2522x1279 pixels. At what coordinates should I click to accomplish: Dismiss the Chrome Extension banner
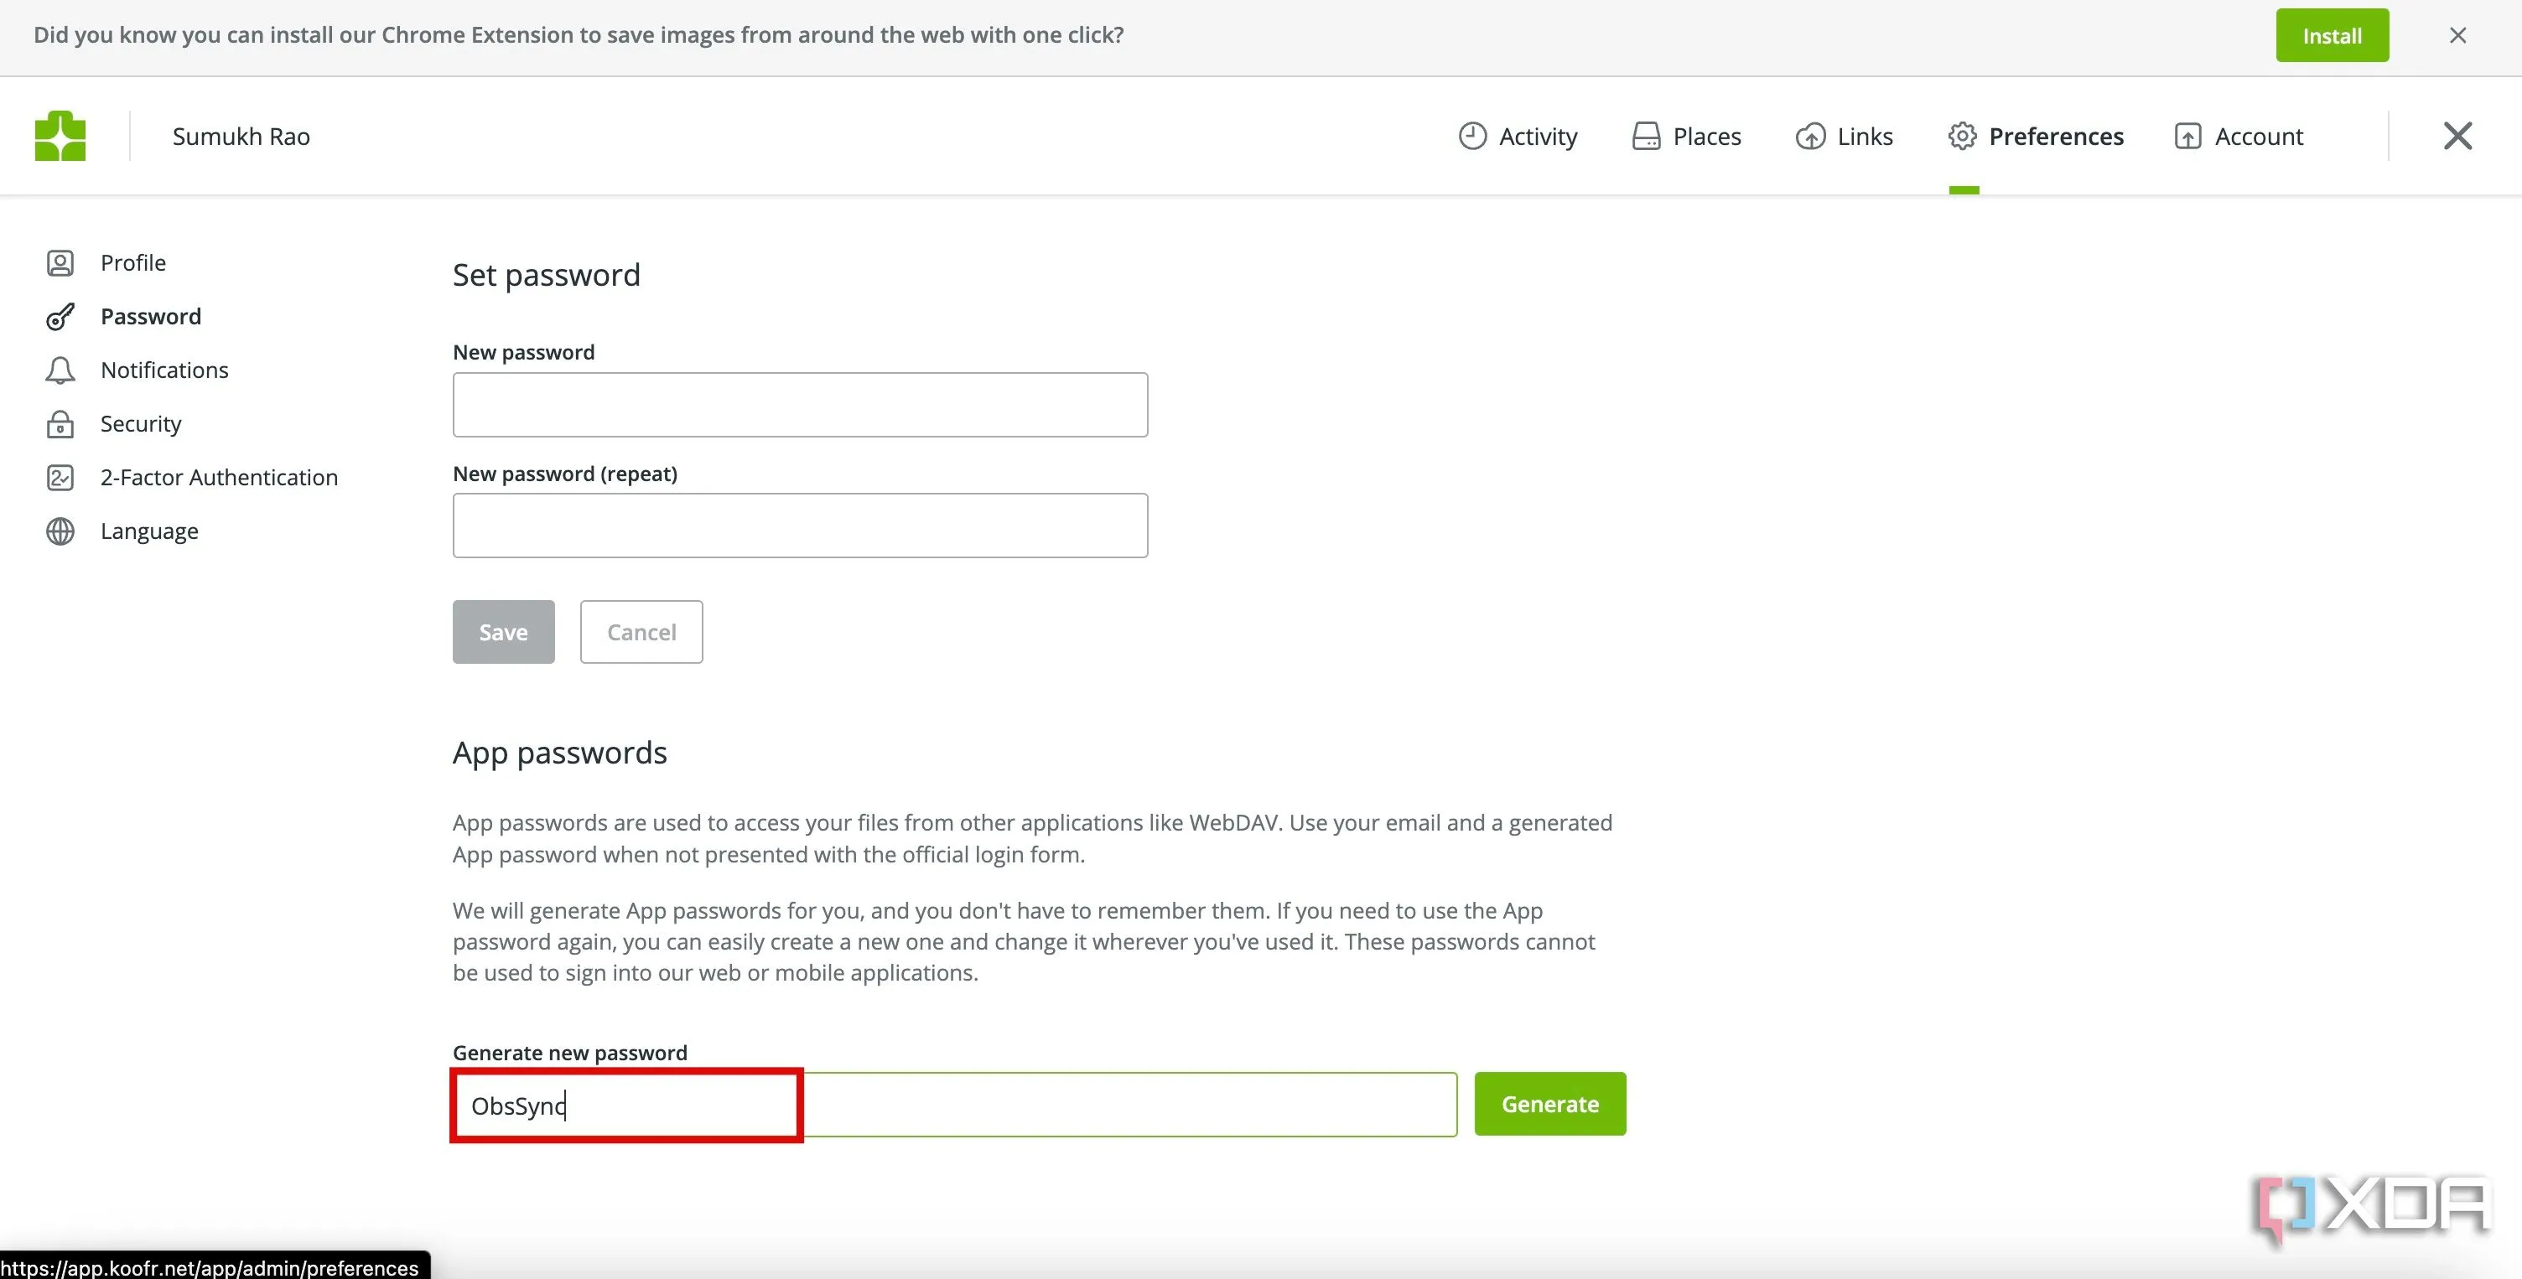[2457, 35]
